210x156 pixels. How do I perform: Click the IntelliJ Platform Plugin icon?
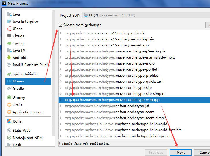(9, 65)
